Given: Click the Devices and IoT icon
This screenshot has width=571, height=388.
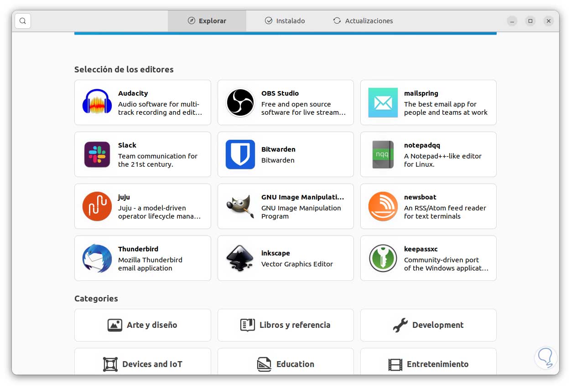Looking at the screenshot, I should [110, 364].
